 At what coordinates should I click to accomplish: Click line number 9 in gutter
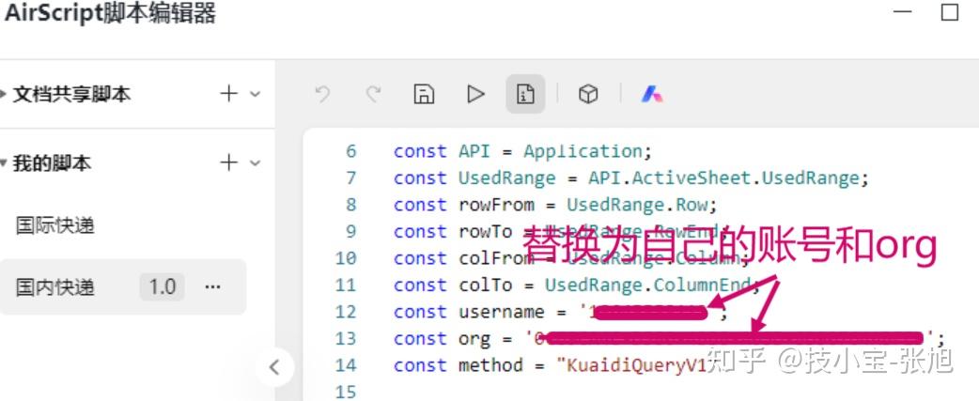click(350, 232)
